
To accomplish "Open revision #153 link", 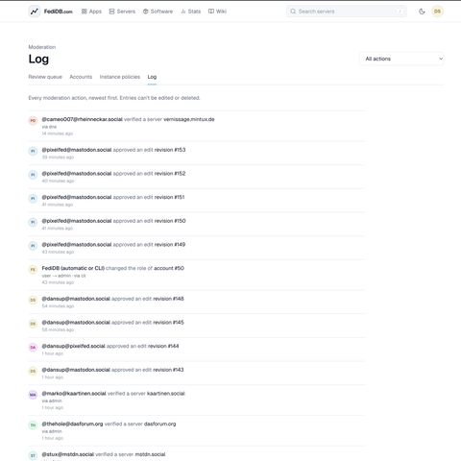I will 170,150.
